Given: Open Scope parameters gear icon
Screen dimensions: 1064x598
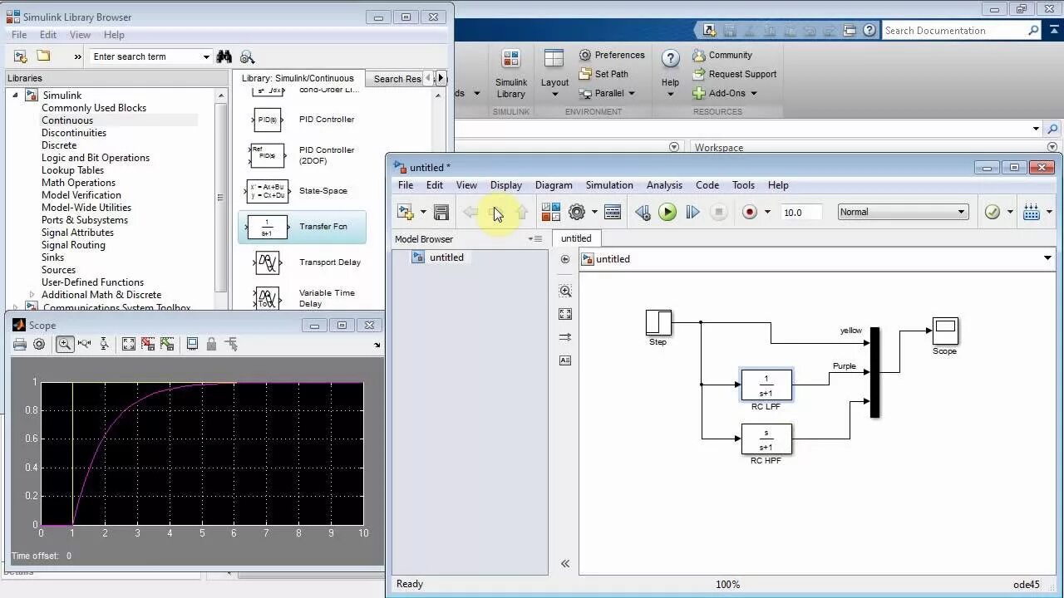Looking at the screenshot, I should tap(39, 344).
